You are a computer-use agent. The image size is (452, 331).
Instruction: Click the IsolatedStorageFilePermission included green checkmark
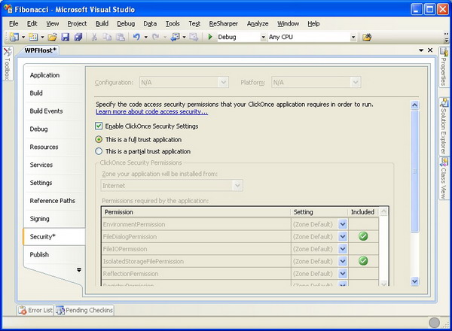click(363, 261)
